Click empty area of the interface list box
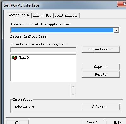The width and height of the screenshot is (126, 124). tap(43, 71)
